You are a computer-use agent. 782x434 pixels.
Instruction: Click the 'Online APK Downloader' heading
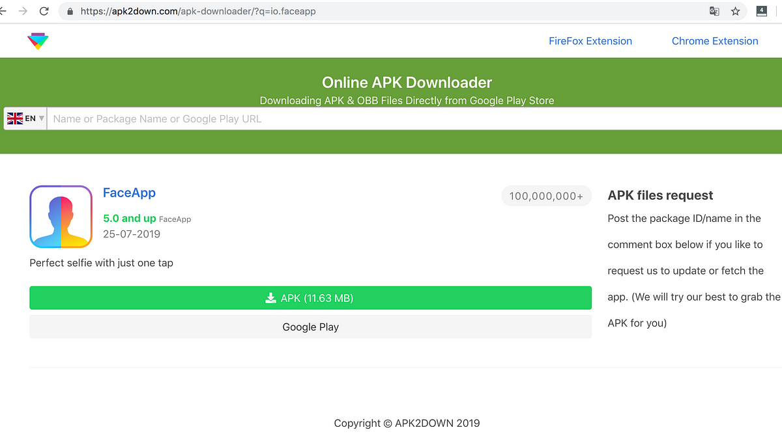point(407,83)
